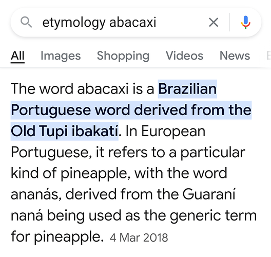Viewport: 271px width, 257px height.
Task: Click the highlighted 'Brazilian' text in snippet
Action: pyautogui.click(x=187, y=89)
